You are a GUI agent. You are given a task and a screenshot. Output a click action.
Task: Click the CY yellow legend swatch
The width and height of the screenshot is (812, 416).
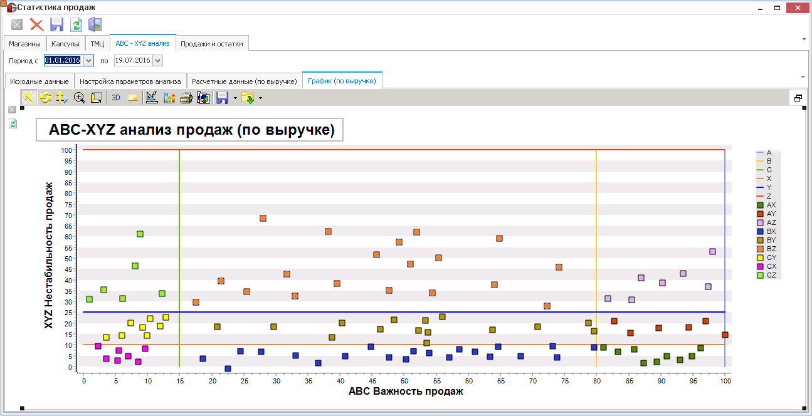click(760, 257)
